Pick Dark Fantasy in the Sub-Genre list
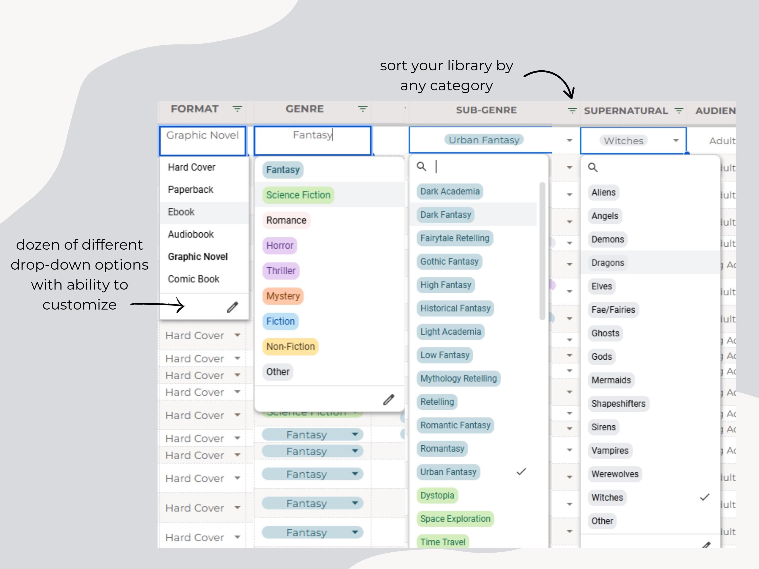 (x=445, y=215)
